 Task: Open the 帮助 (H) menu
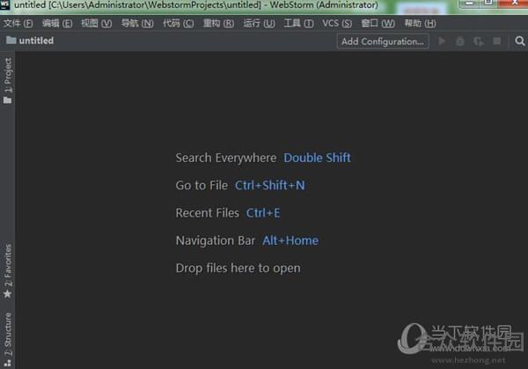pyautogui.click(x=420, y=23)
